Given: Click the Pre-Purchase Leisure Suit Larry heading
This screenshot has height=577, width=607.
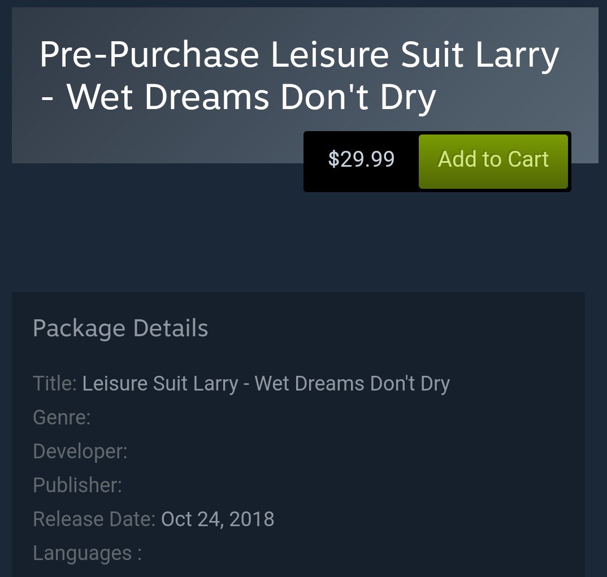Looking at the screenshot, I should click(299, 76).
